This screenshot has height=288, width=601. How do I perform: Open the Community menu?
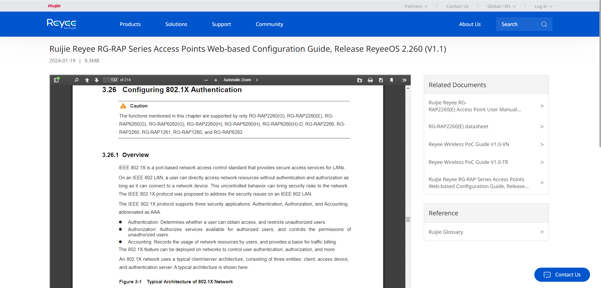tap(269, 24)
